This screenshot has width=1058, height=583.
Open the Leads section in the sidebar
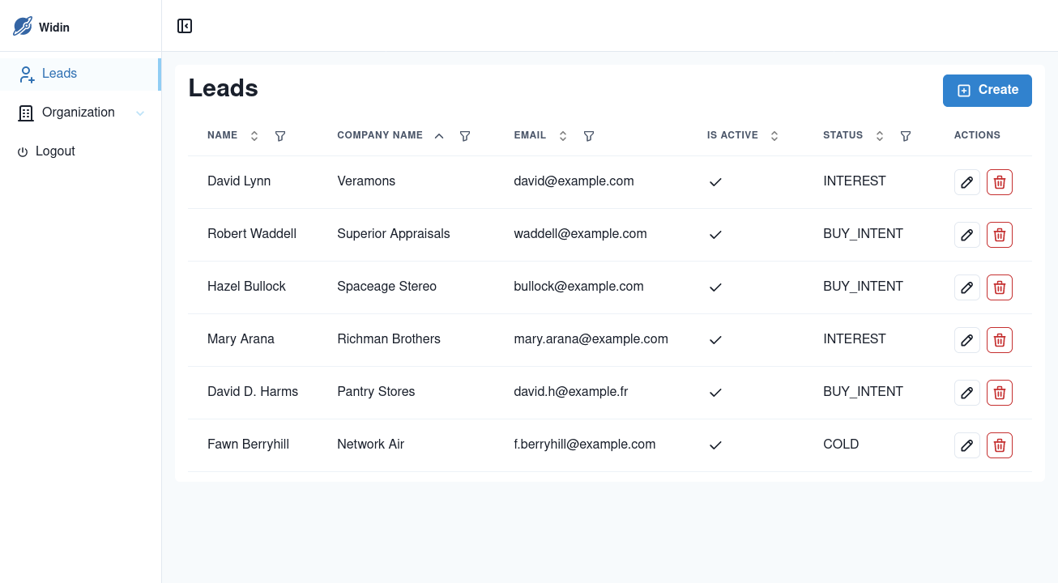[x=58, y=74]
